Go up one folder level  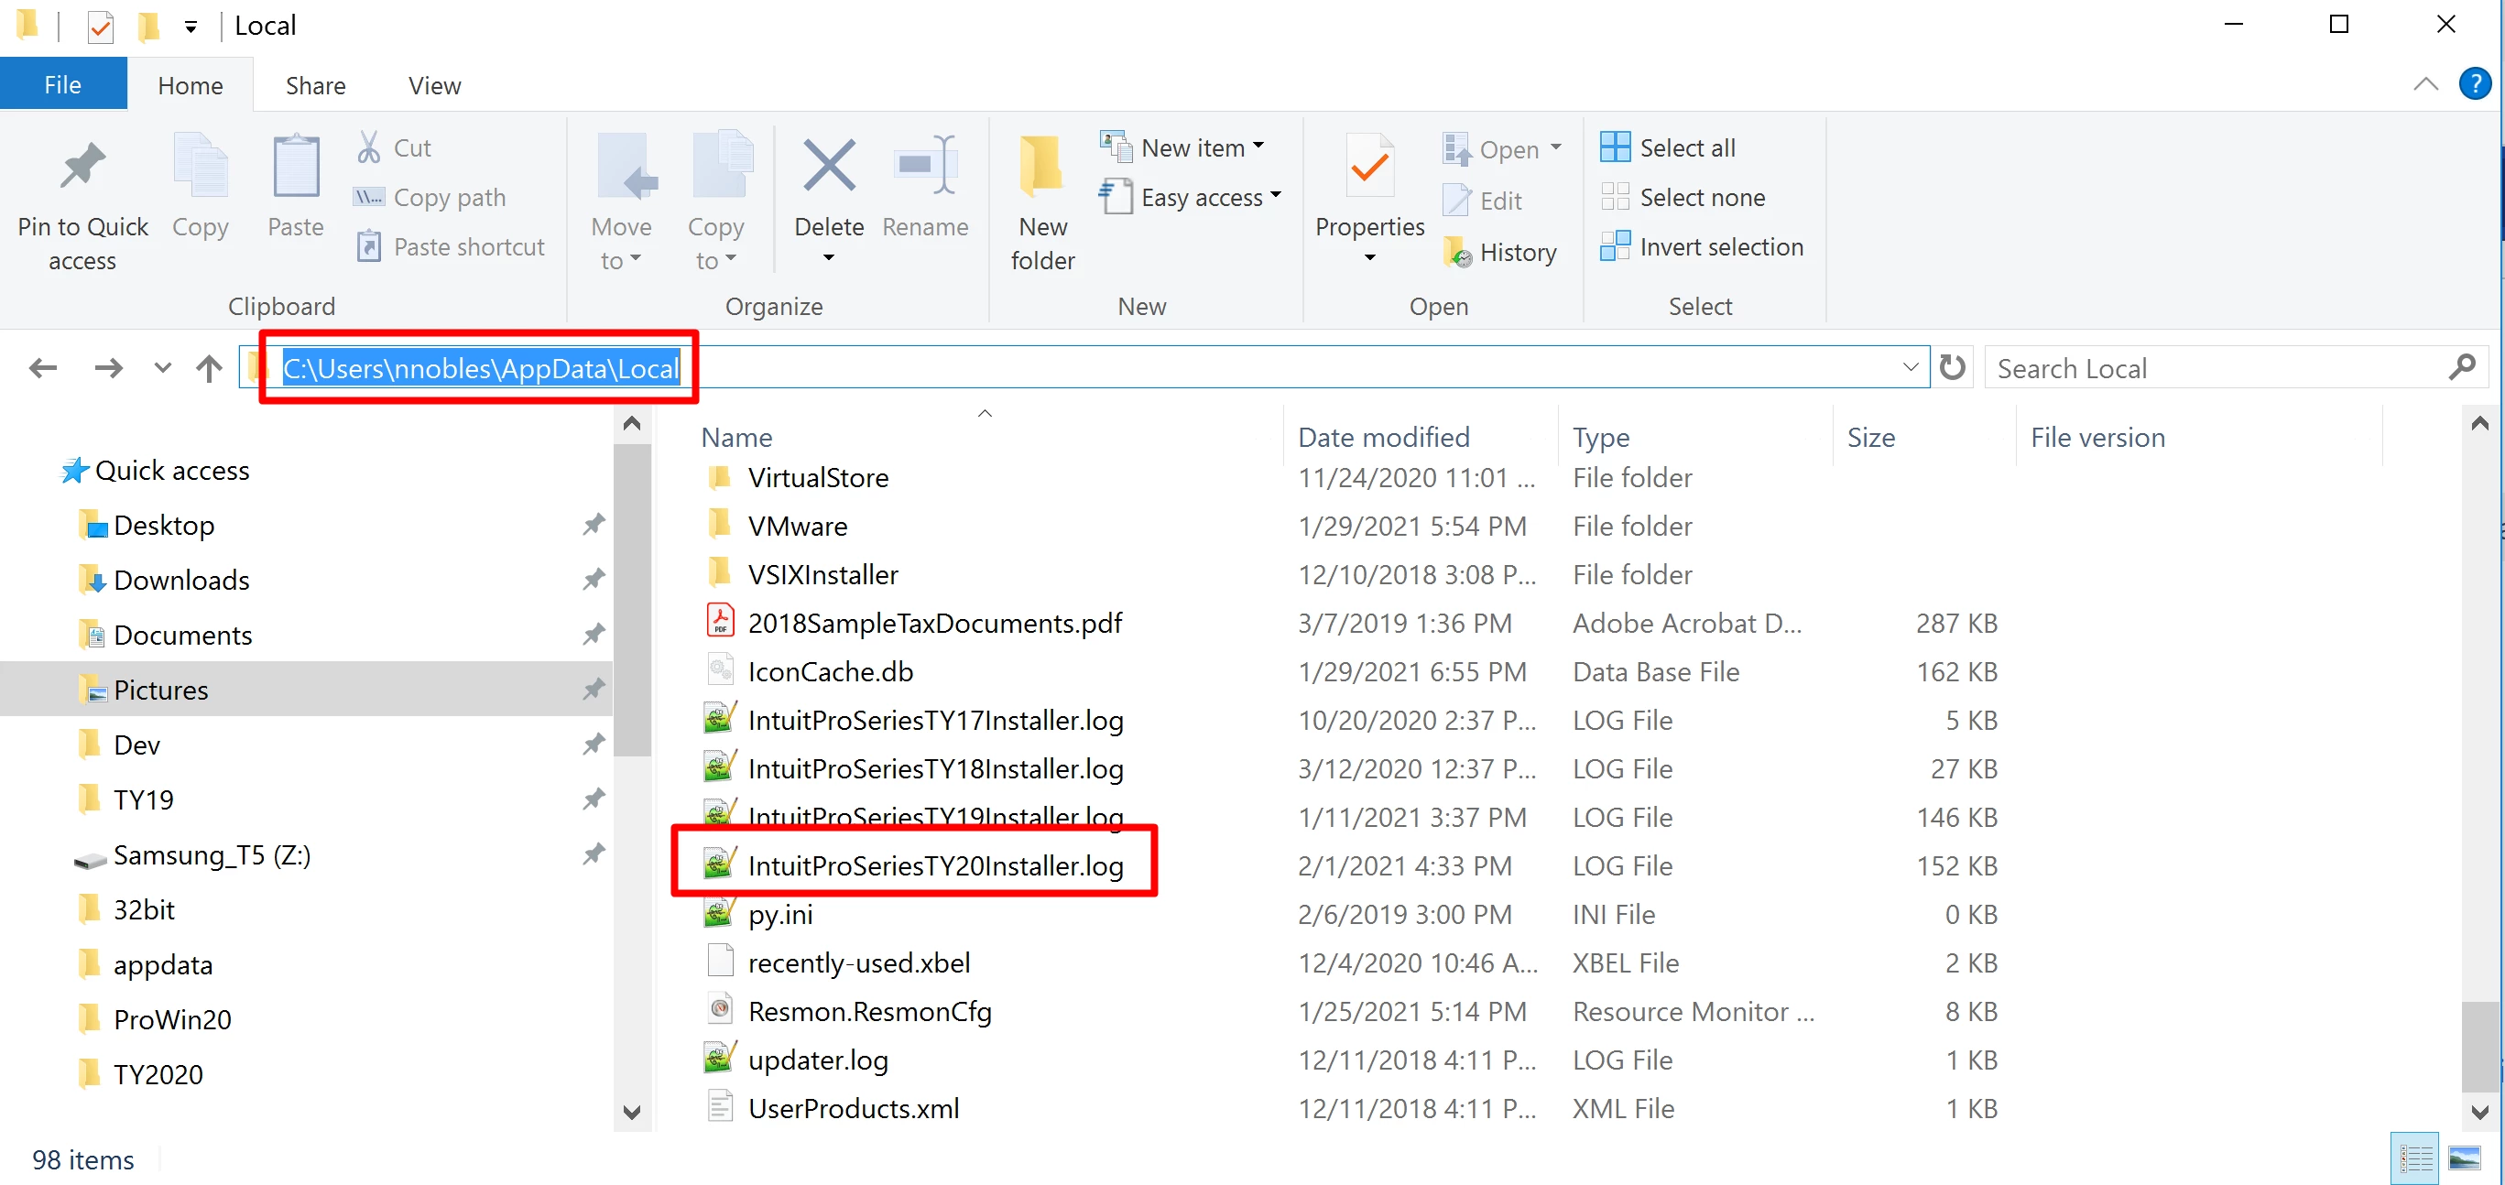tap(209, 368)
